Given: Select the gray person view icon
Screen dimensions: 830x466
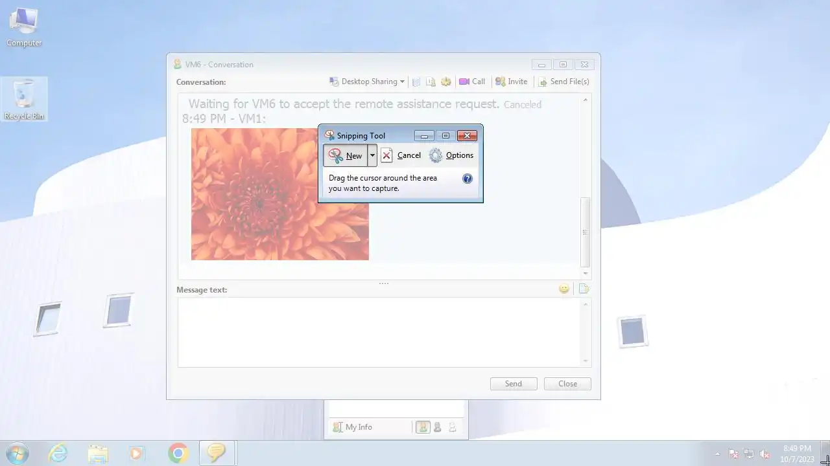Looking at the screenshot, I should [x=438, y=427].
